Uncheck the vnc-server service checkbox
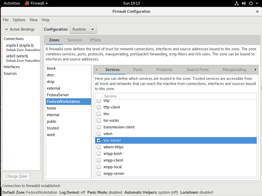This screenshot has height=196, width=262. click(99, 140)
